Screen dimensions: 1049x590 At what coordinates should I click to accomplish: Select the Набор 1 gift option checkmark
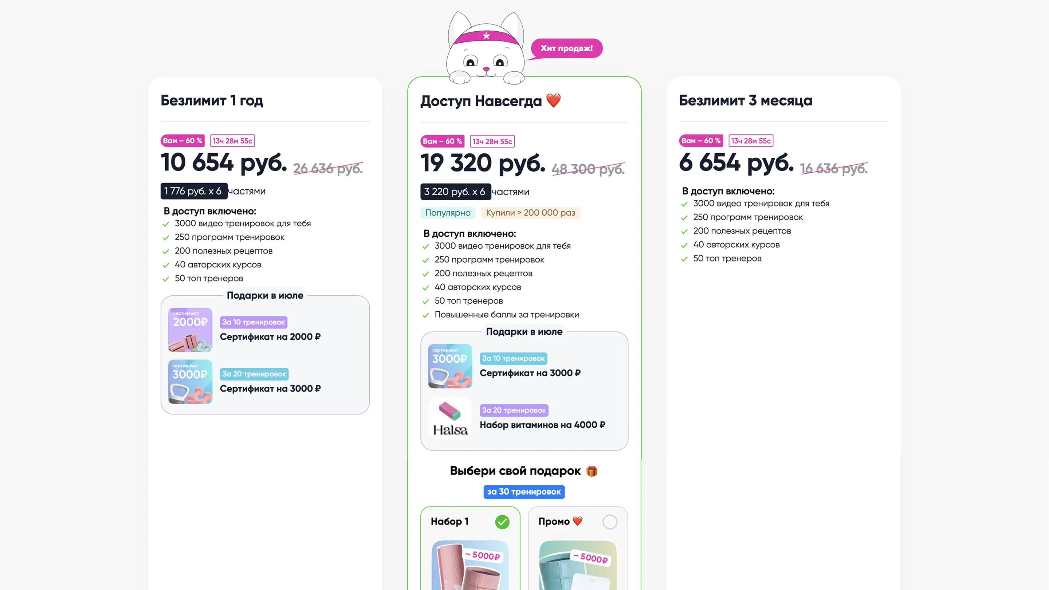tap(502, 522)
